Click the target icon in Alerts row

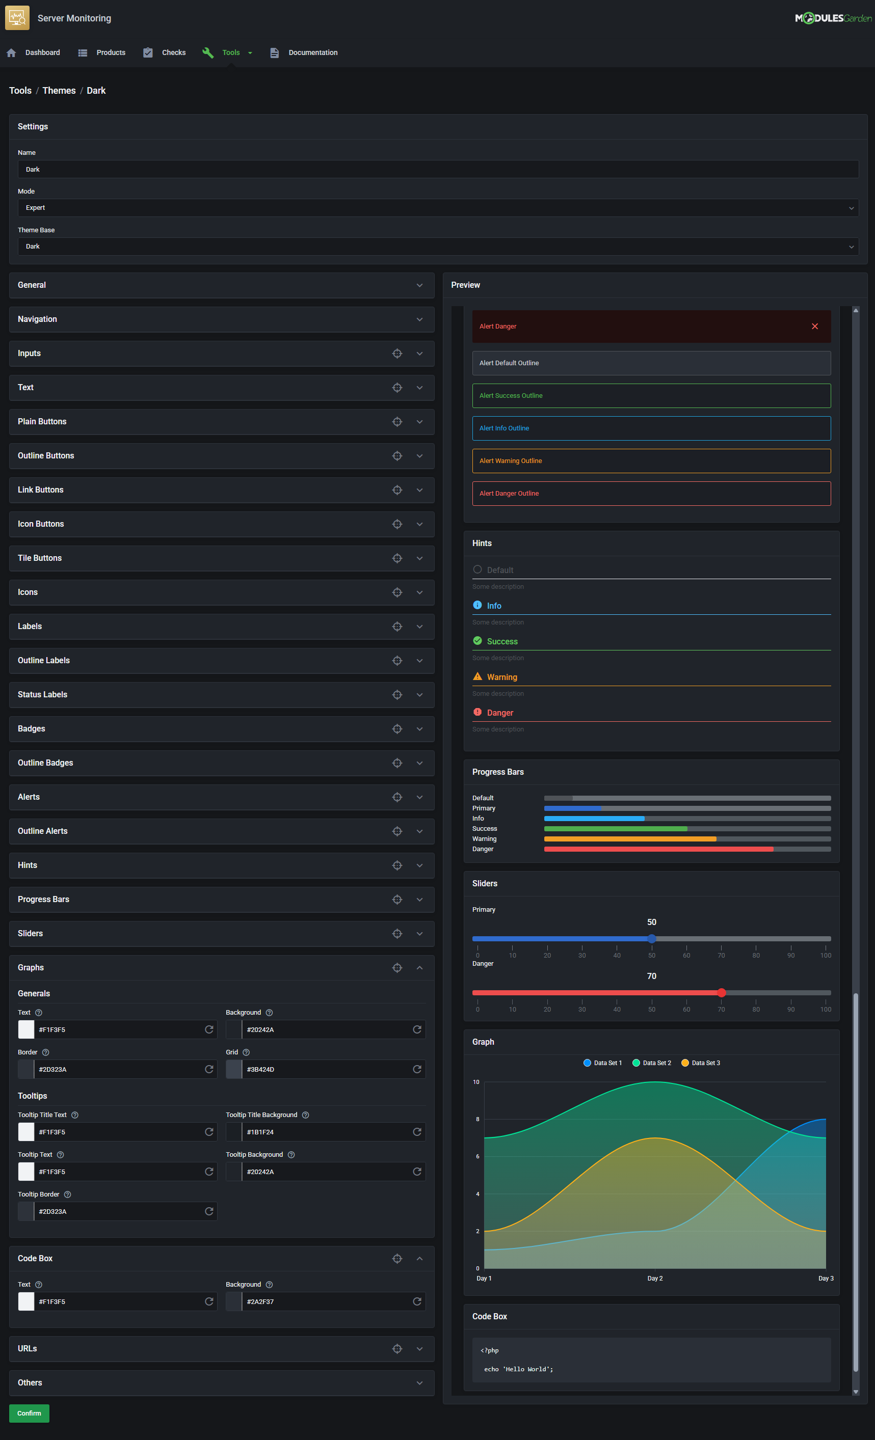pos(397,797)
